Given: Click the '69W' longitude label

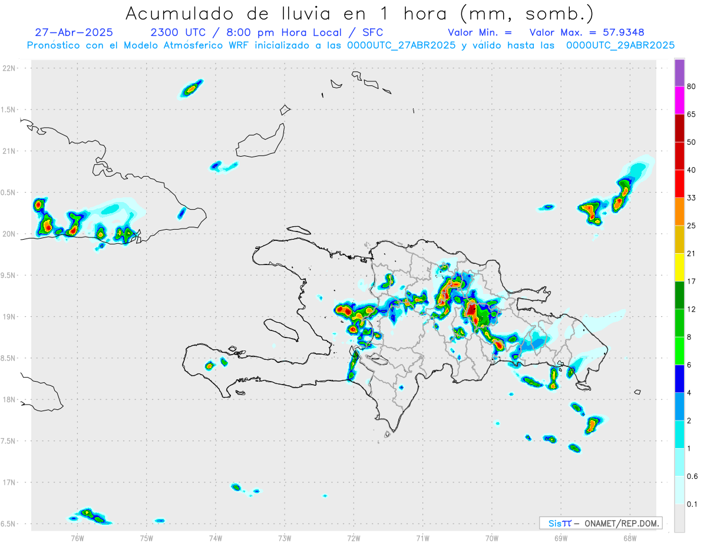Looking at the screenshot, I should (x=561, y=538).
